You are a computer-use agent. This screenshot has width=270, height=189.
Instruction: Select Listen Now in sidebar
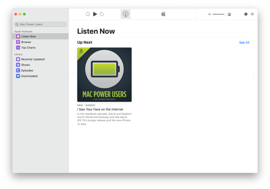[x=40, y=36]
